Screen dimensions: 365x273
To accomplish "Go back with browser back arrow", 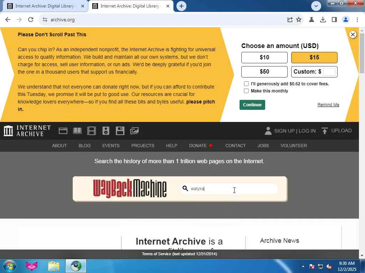I will pos(8,20).
